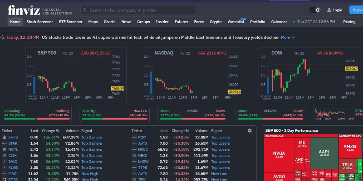Go to the Insider page
The width and height of the screenshot is (363, 181).
point(162,22)
